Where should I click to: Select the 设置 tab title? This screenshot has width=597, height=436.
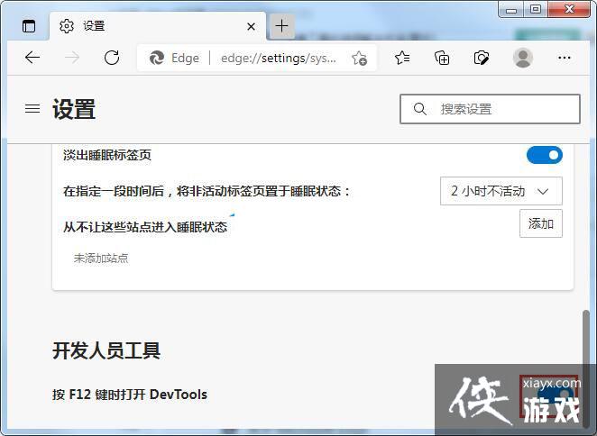point(94,26)
